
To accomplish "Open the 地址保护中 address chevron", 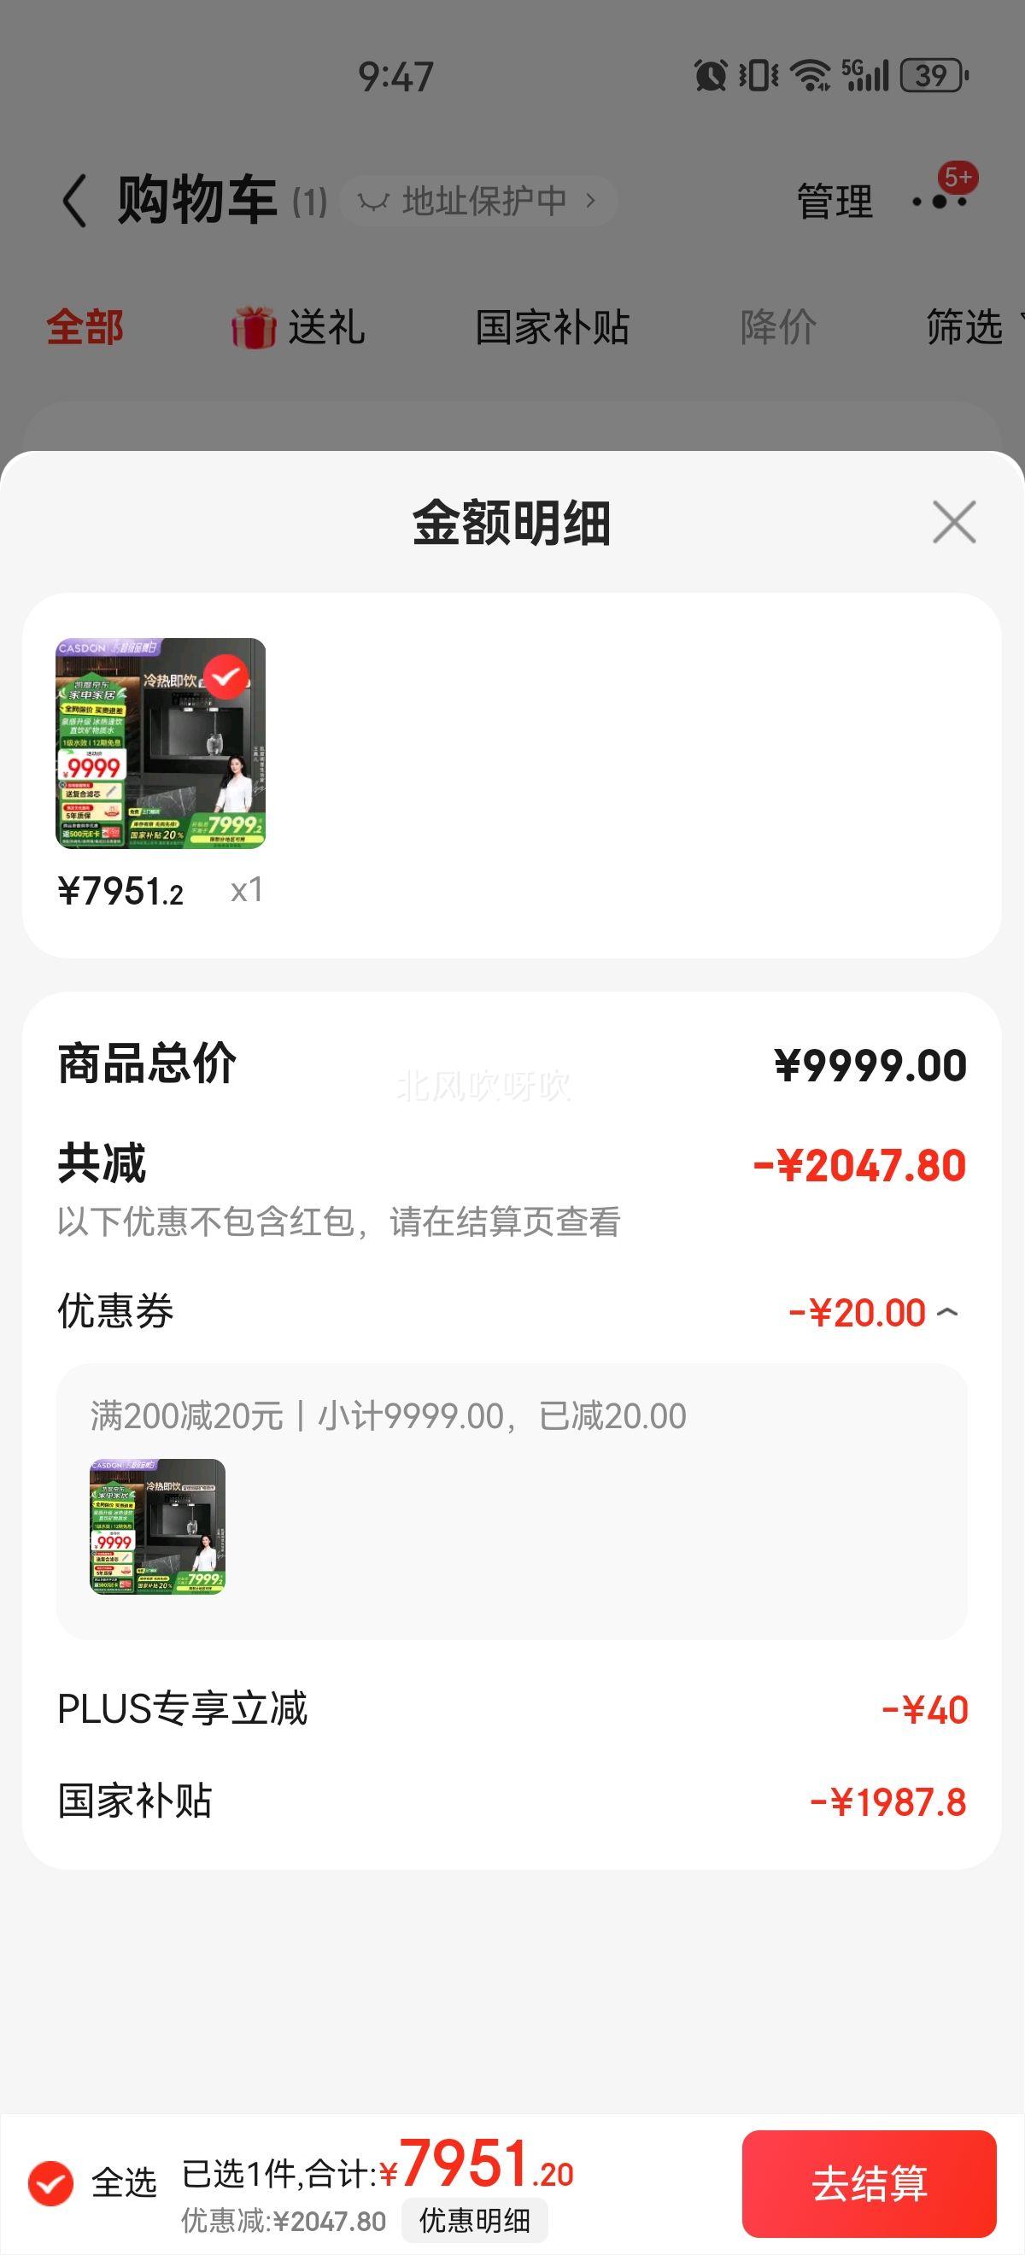I will [x=591, y=201].
